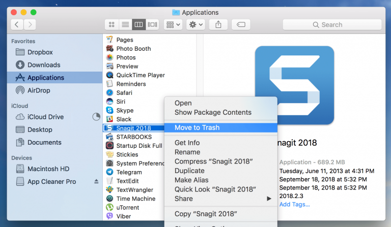Switch to icon view
Viewport: 391px width, 227px height.
(x=111, y=24)
